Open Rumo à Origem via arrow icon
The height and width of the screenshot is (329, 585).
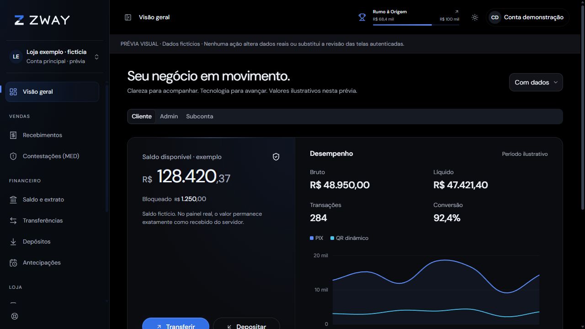pyautogui.click(x=457, y=12)
